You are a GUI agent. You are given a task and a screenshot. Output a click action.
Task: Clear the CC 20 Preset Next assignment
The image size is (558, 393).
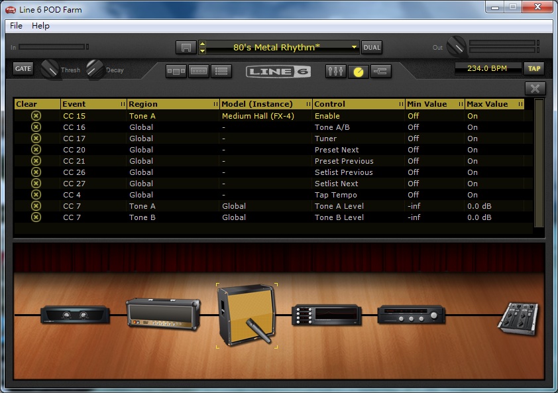click(36, 150)
